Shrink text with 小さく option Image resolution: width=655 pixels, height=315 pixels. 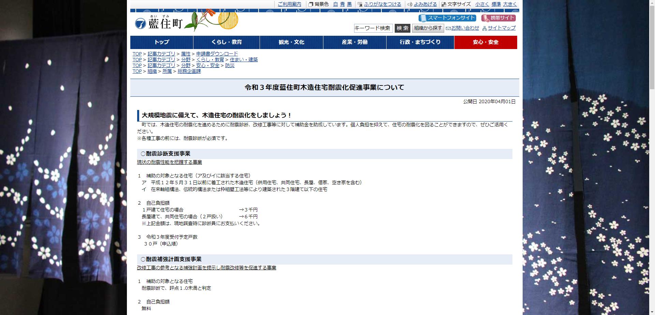point(481,4)
